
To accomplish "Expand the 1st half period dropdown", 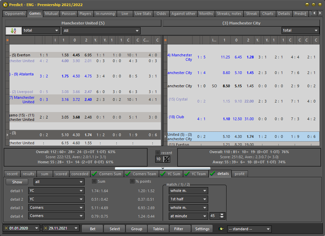I will coord(188,199).
